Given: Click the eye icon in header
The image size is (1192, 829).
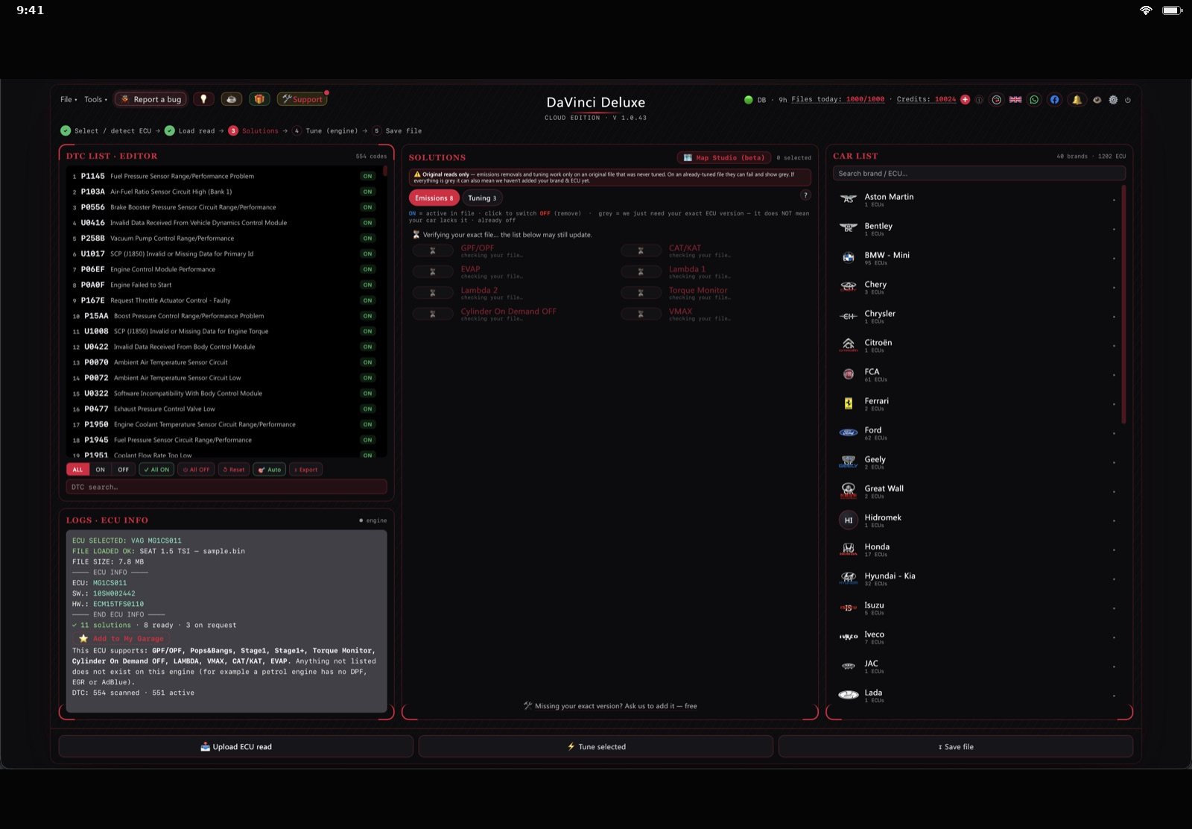Looking at the screenshot, I should point(1097,100).
